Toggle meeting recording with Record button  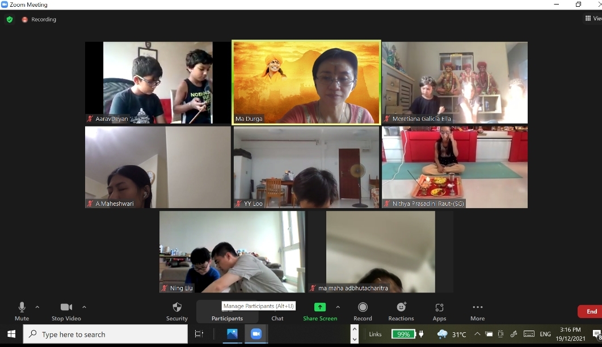point(363,311)
